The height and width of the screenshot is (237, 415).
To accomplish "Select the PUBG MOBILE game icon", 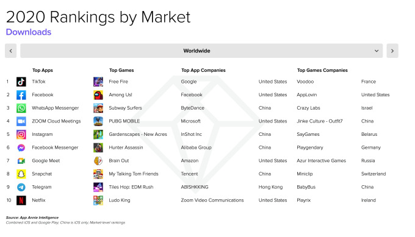I will [x=98, y=121].
